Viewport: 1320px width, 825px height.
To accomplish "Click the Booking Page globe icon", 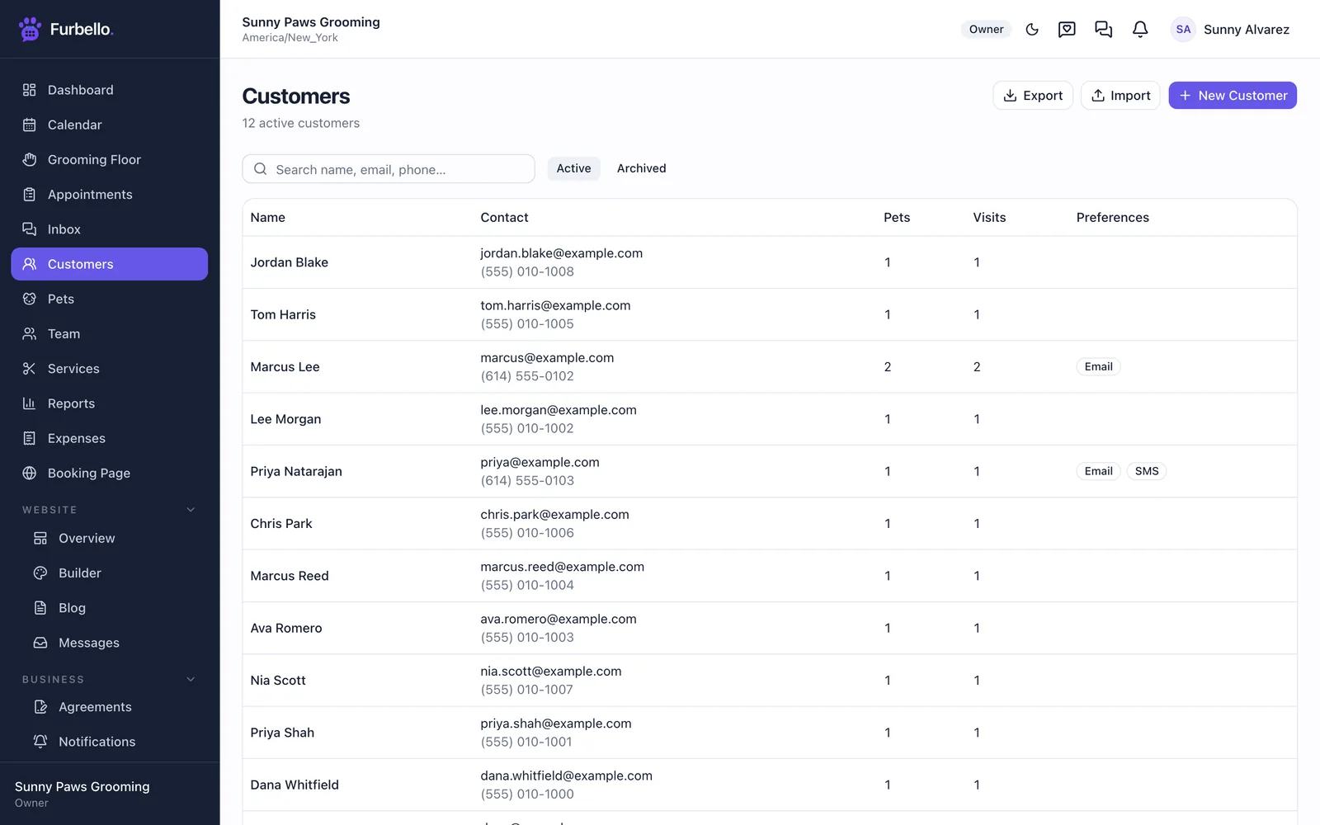I will [x=30, y=474].
